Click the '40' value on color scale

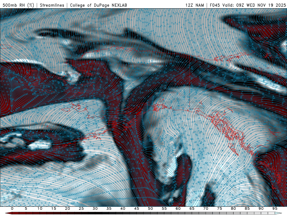coord(123,209)
